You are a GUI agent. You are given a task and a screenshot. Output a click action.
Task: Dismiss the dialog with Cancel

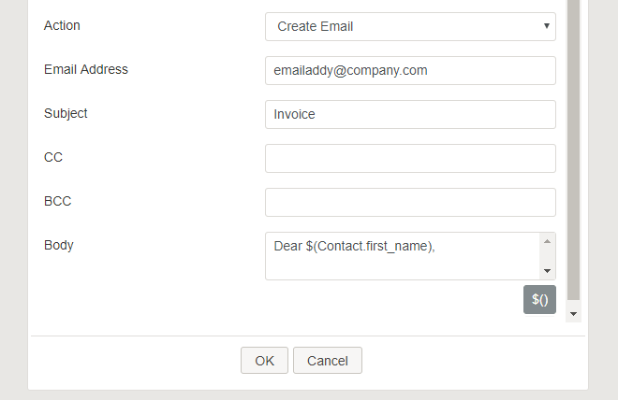point(328,360)
